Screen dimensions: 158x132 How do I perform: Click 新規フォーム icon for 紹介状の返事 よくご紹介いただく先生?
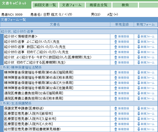[139, 42]
